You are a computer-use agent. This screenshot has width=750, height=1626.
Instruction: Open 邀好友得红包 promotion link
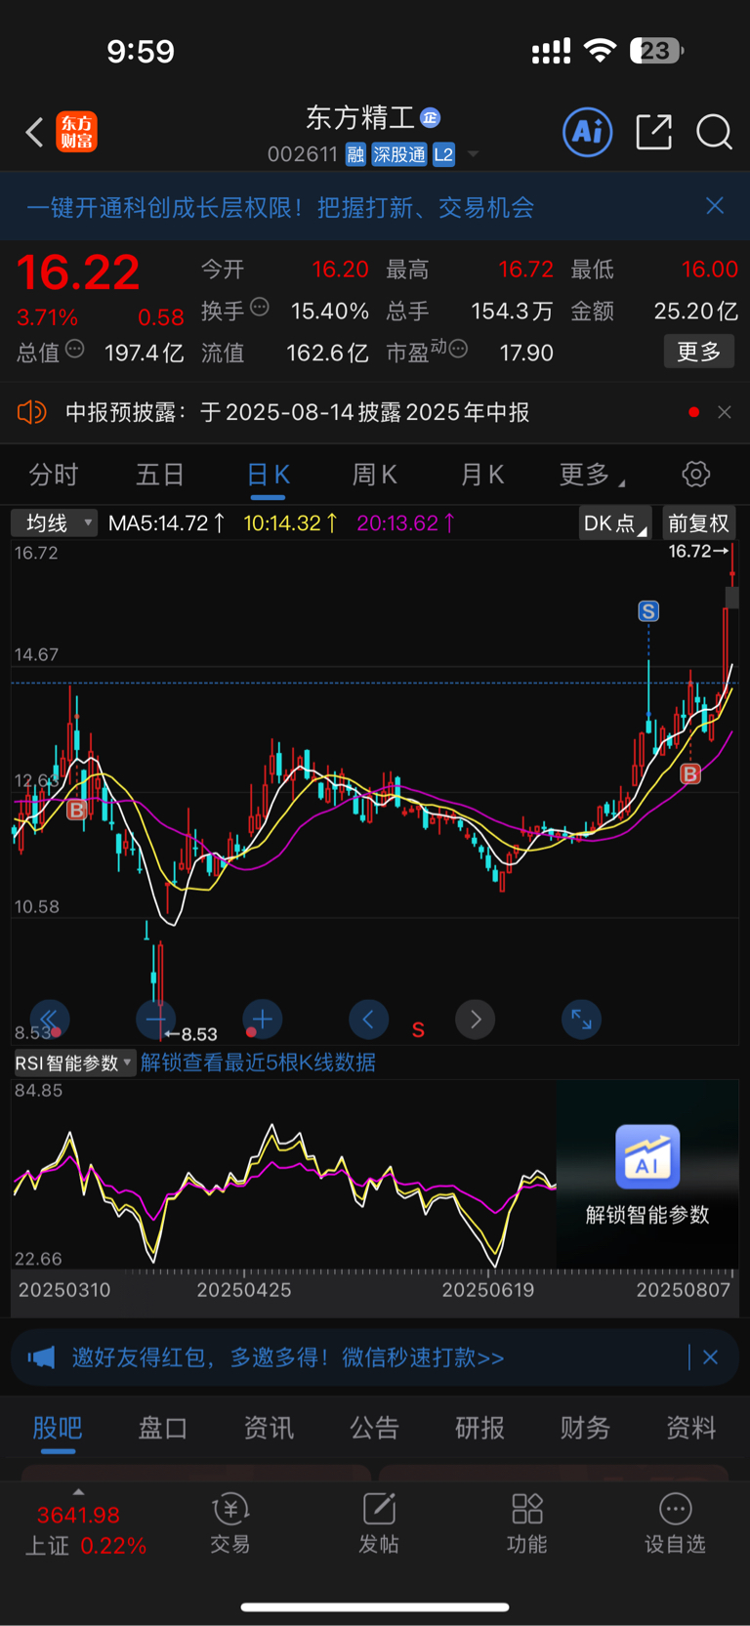point(288,1357)
